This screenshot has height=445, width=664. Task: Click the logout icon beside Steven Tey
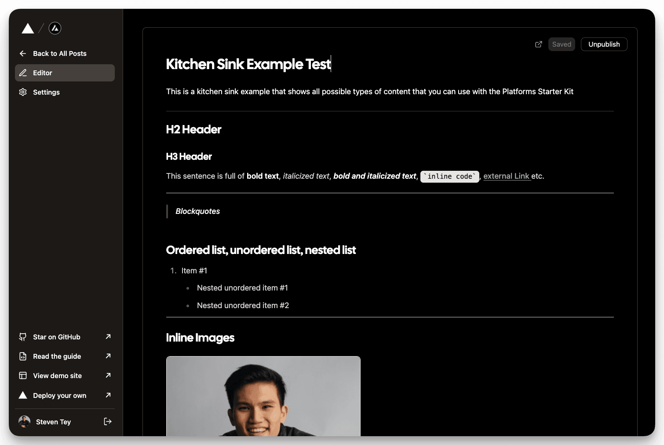(108, 422)
